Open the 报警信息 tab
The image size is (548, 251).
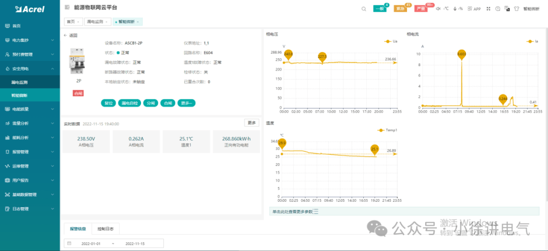tap(78, 229)
